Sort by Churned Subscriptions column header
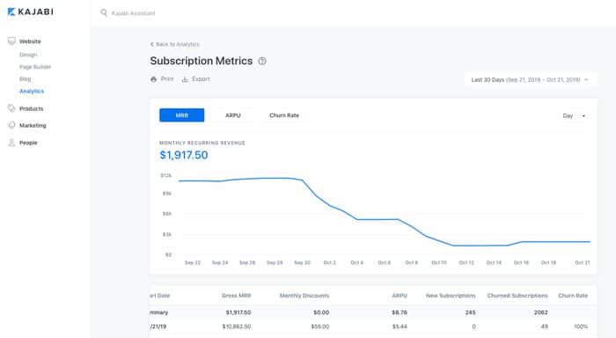 point(517,296)
